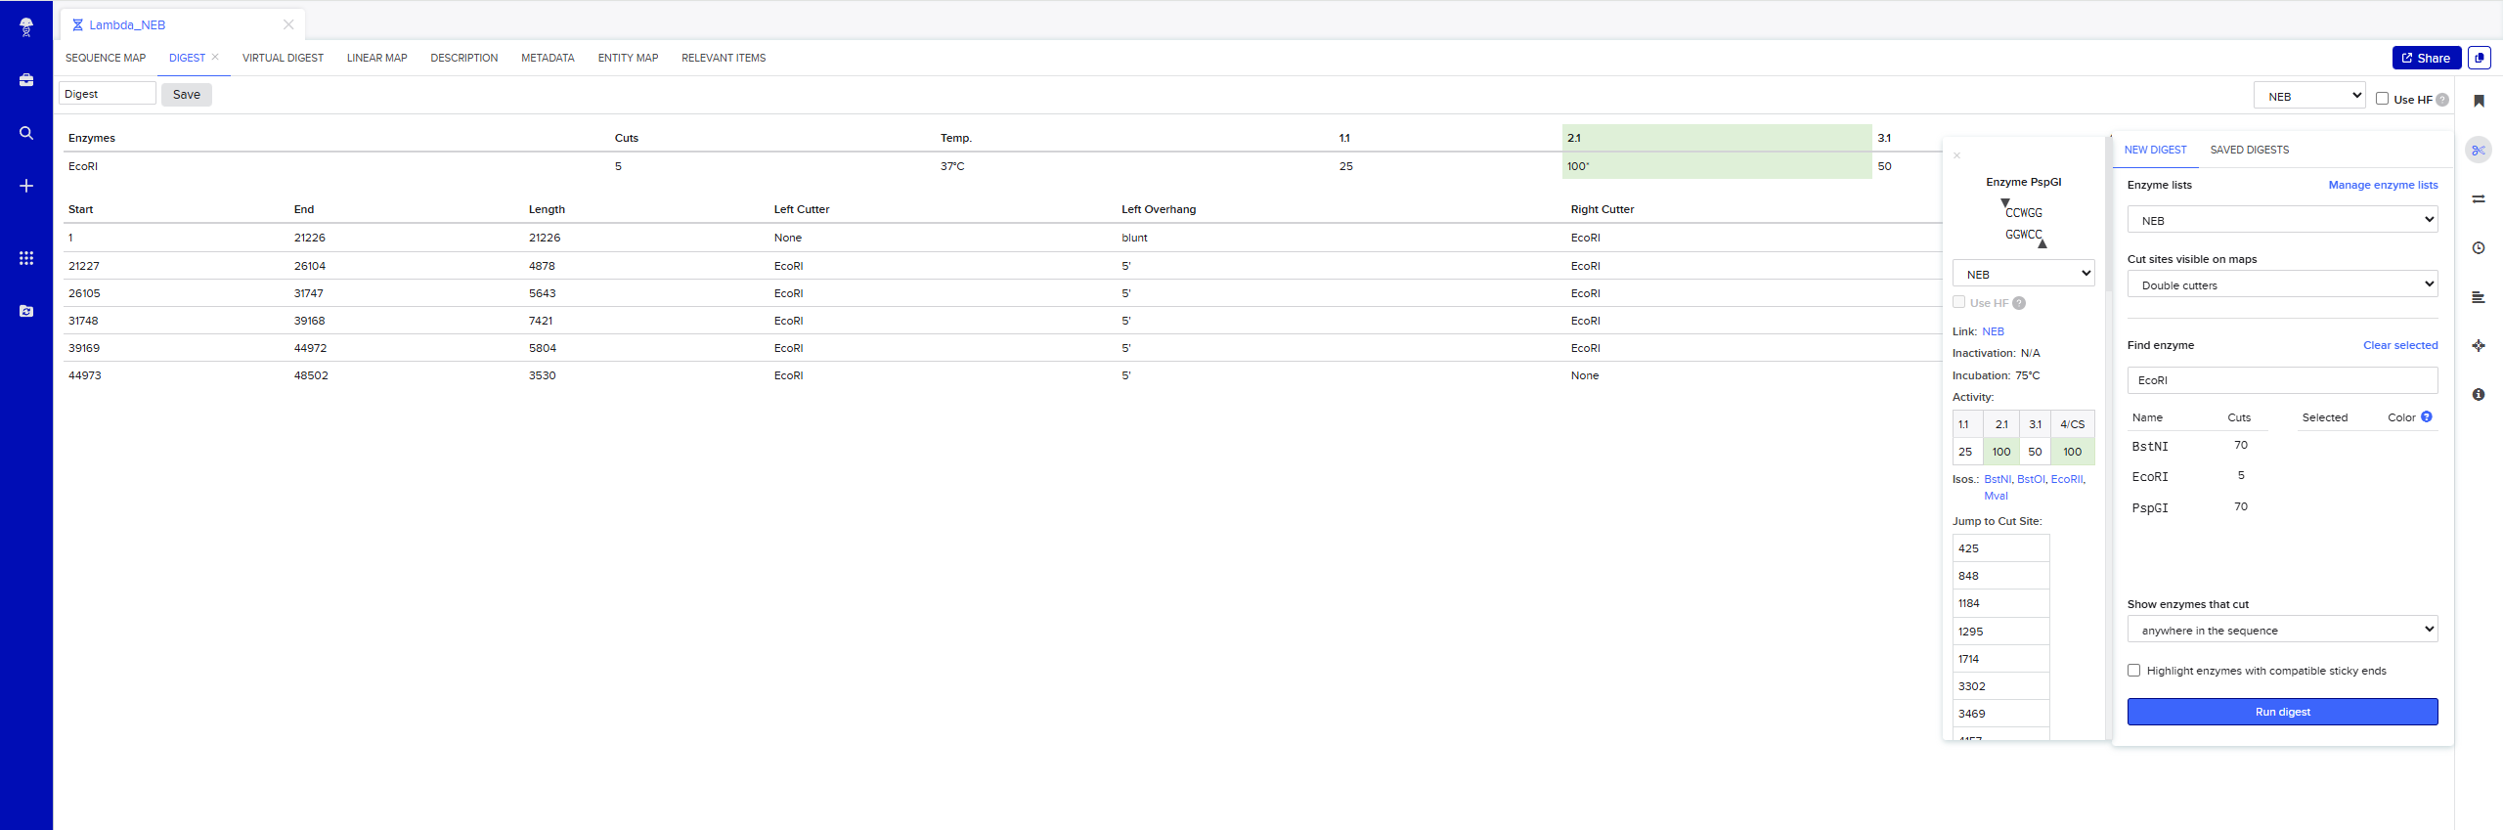Open the clock History icon
The width and height of the screenshot is (2503, 830).
coord(2479,248)
